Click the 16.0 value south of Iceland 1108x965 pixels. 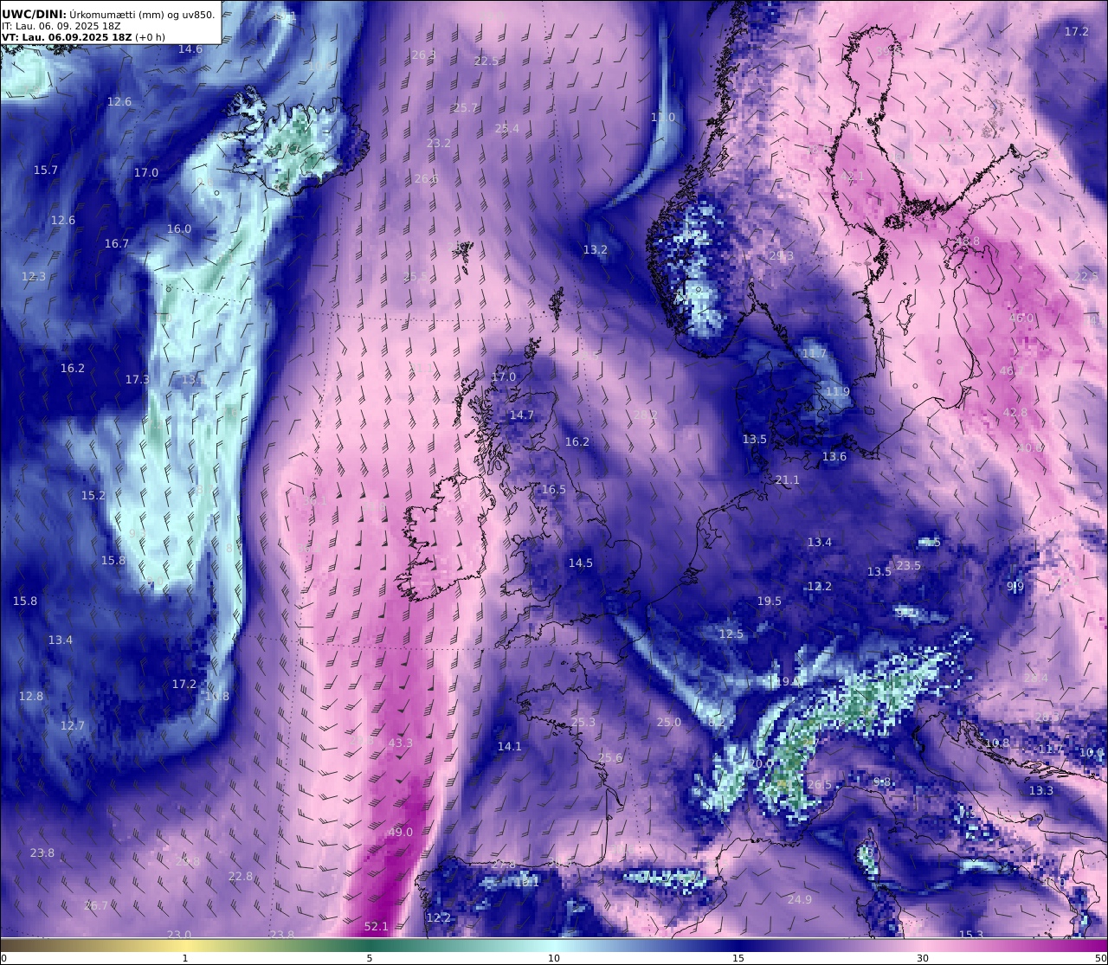pyautogui.click(x=179, y=228)
